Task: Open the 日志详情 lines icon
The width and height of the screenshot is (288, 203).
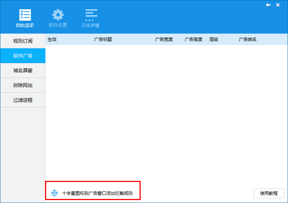Action: point(91,15)
